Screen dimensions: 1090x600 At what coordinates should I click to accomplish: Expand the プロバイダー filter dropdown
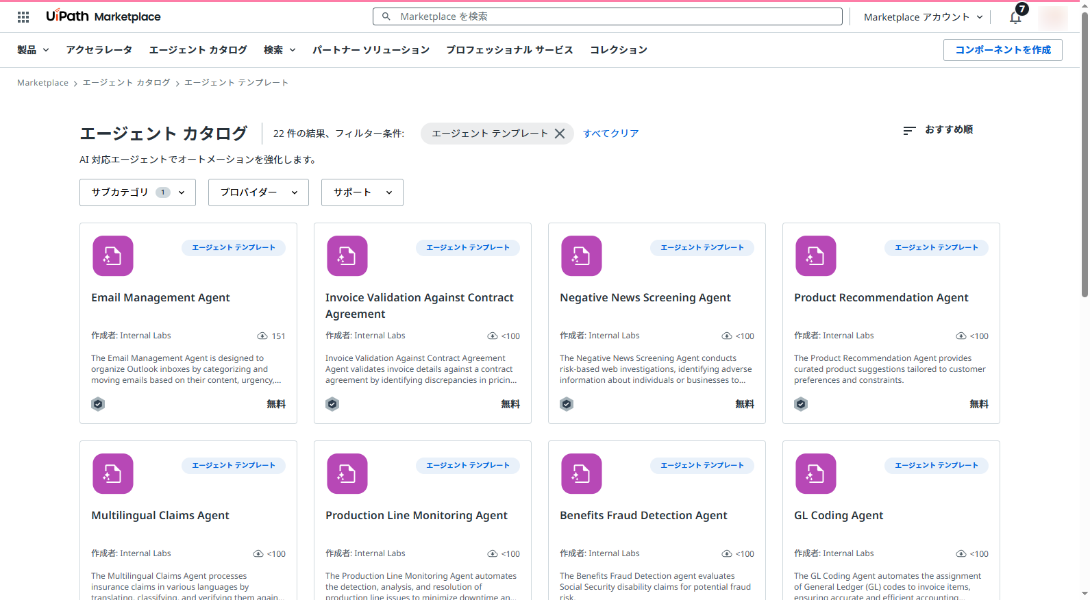[258, 192]
